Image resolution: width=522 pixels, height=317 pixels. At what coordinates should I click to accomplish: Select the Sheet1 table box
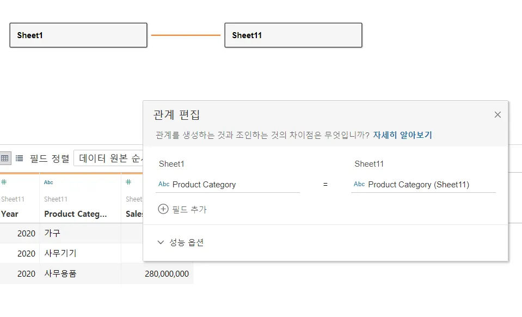pyautogui.click(x=78, y=35)
